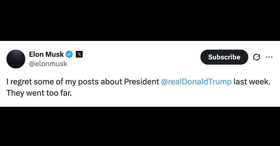Click the black letterbox area above the post

tap(140, 20)
